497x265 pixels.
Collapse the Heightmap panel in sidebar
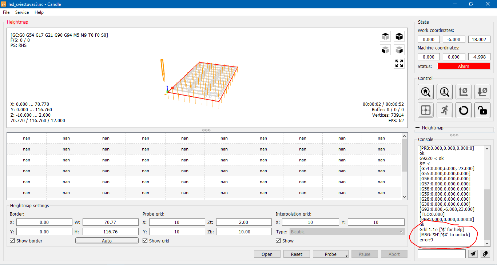[x=417, y=128]
